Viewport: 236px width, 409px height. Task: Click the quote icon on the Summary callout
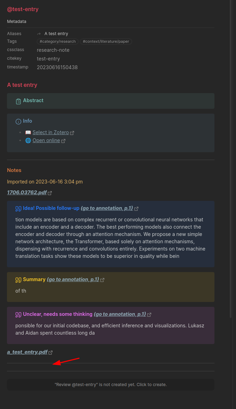[18, 279]
